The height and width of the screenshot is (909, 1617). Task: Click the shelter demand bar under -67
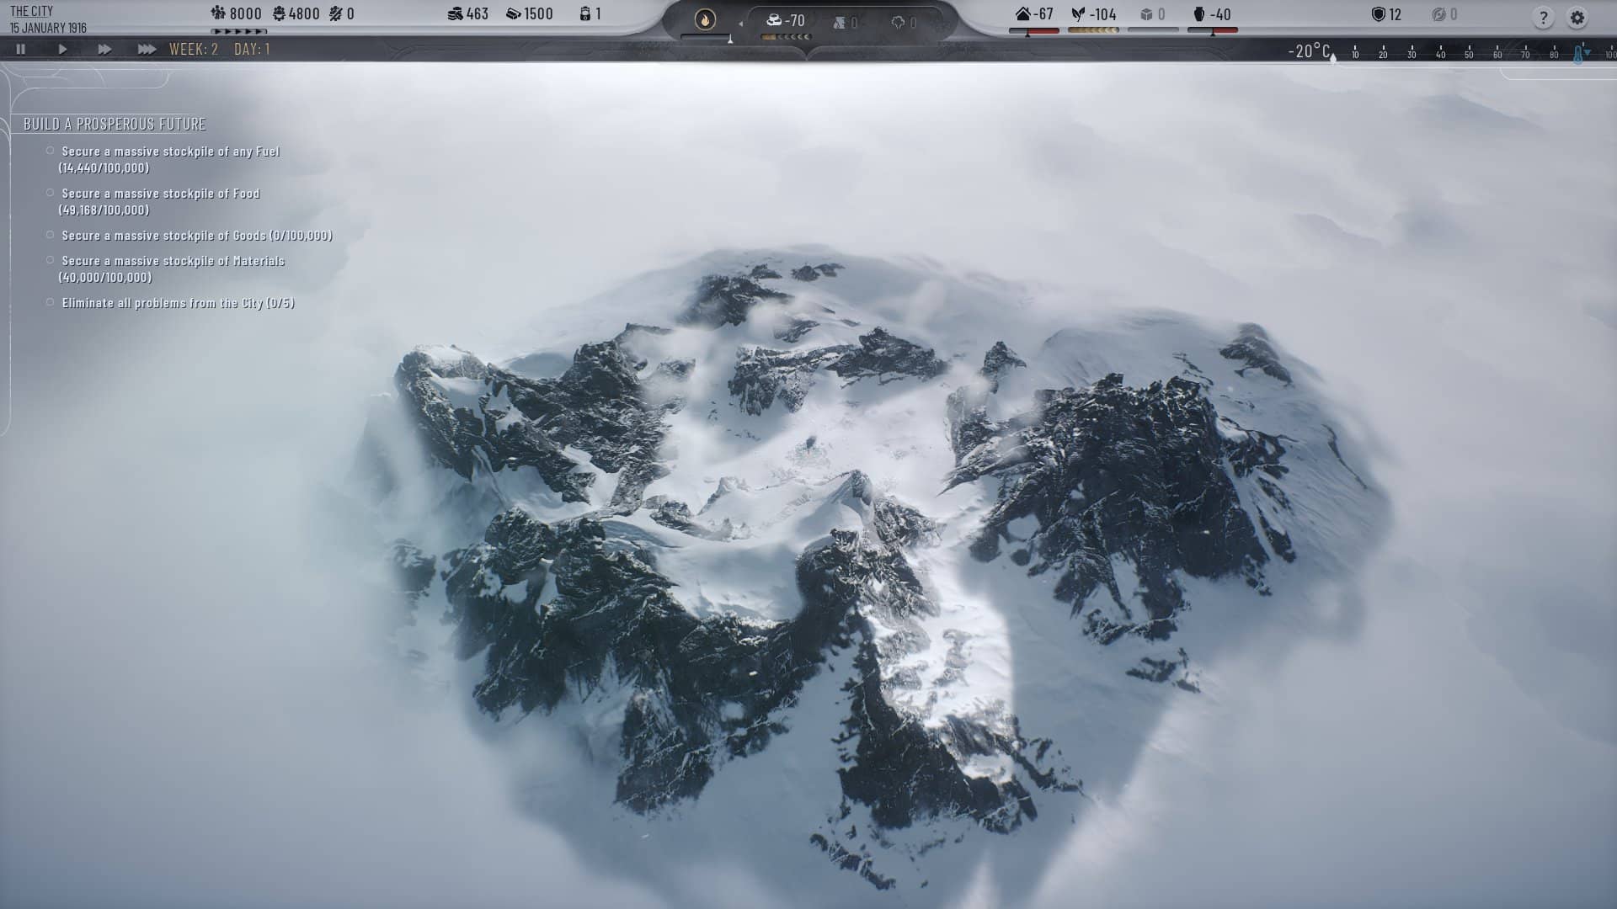pyautogui.click(x=1034, y=30)
